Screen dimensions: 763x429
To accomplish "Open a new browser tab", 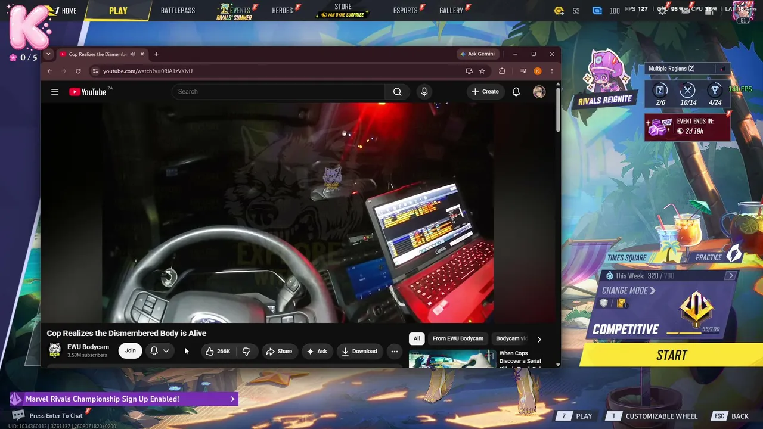I will pyautogui.click(x=156, y=54).
